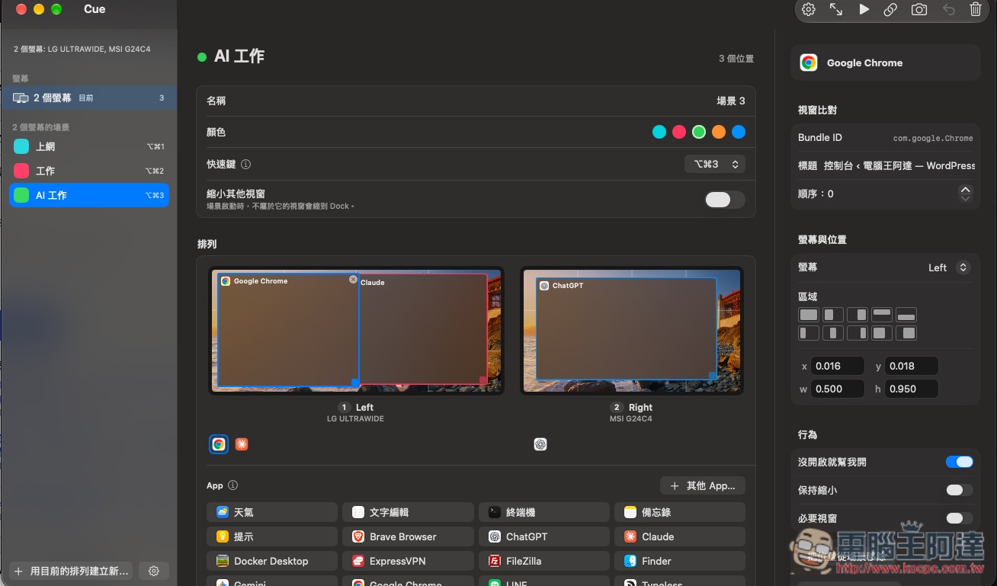The height and width of the screenshot is (586, 997).
Task: Toggle 縮小其他視窗 switch
Action: tap(724, 200)
